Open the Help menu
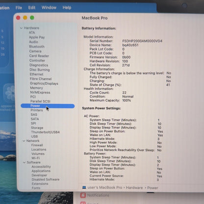The height and width of the screenshot is (204, 204). click(67, 8)
